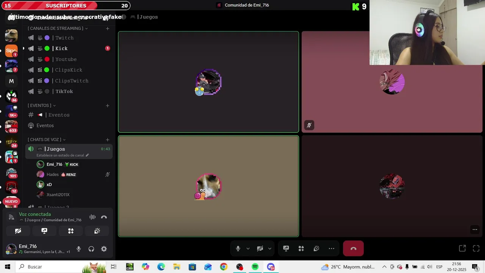Screen dimensions: 485x273
Task: Open Google Chrome from the taskbar
Action: tap(224, 267)
